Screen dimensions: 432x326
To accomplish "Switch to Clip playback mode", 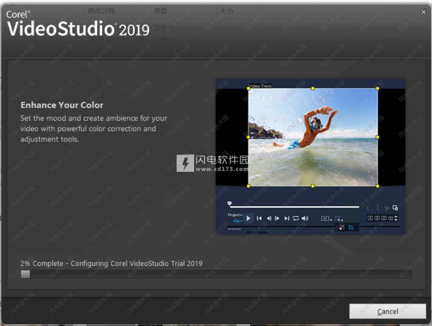I will tap(237, 221).
